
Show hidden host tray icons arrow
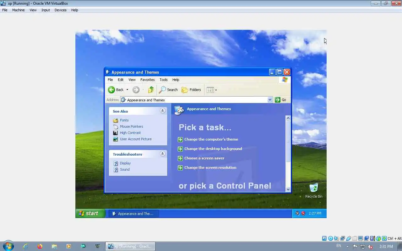(x=347, y=247)
